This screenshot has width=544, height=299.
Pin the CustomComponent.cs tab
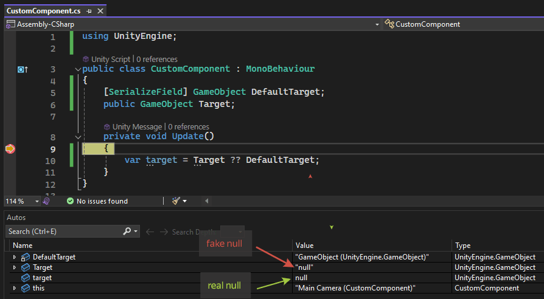click(x=89, y=11)
